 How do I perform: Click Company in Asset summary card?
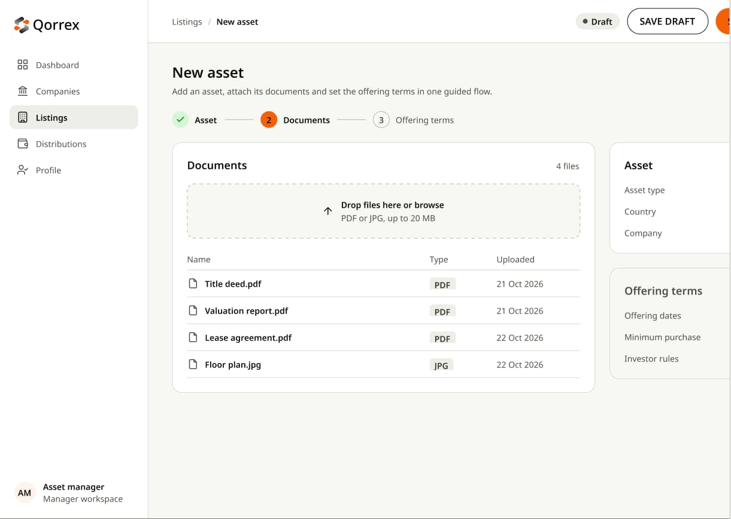pyautogui.click(x=643, y=233)
